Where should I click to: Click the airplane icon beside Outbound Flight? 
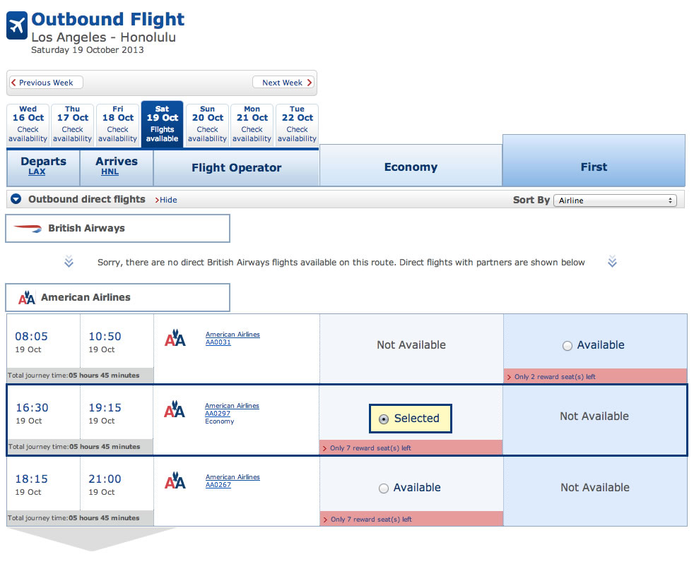tap(17, 25)
